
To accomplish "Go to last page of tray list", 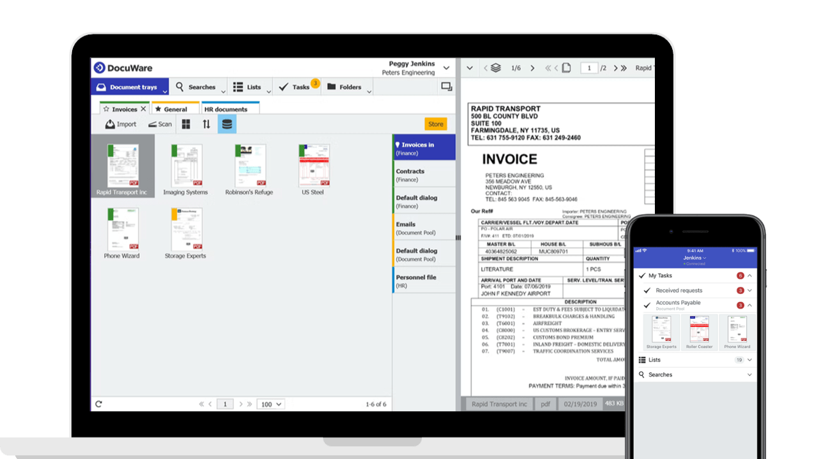I will [x=250, y=404].
